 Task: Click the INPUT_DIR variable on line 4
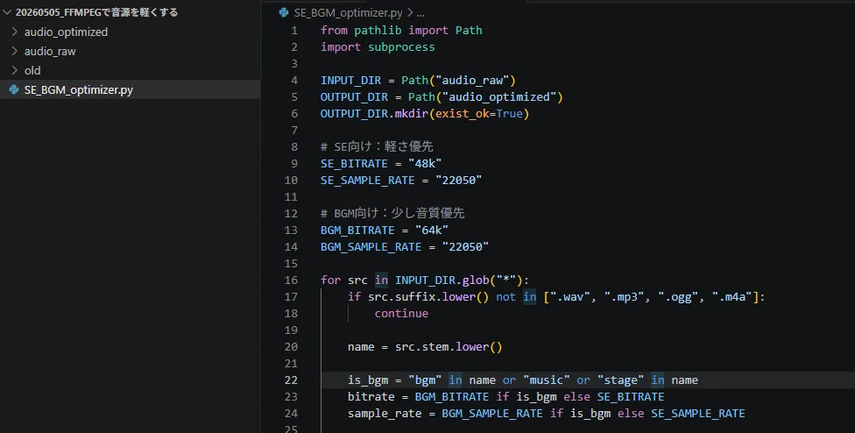[x=350, y=81]
